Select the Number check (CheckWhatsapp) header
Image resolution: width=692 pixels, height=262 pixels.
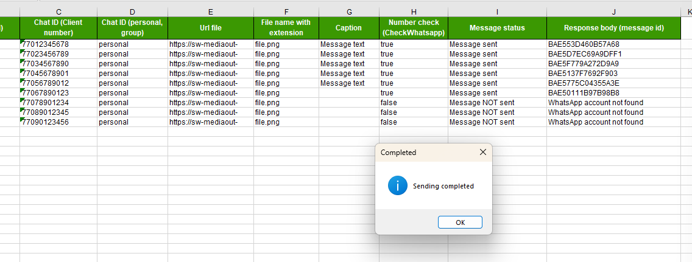click(x=413, y=28)
